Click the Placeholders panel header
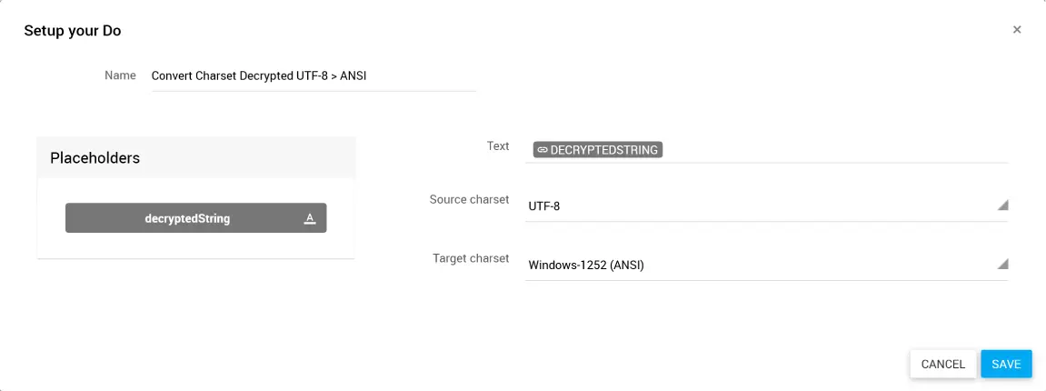 (x=195, y=158)
